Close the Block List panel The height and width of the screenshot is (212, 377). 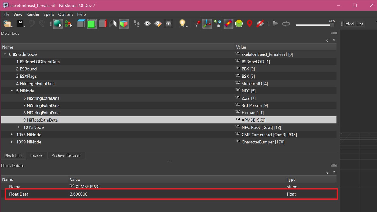tap(336, 33)
